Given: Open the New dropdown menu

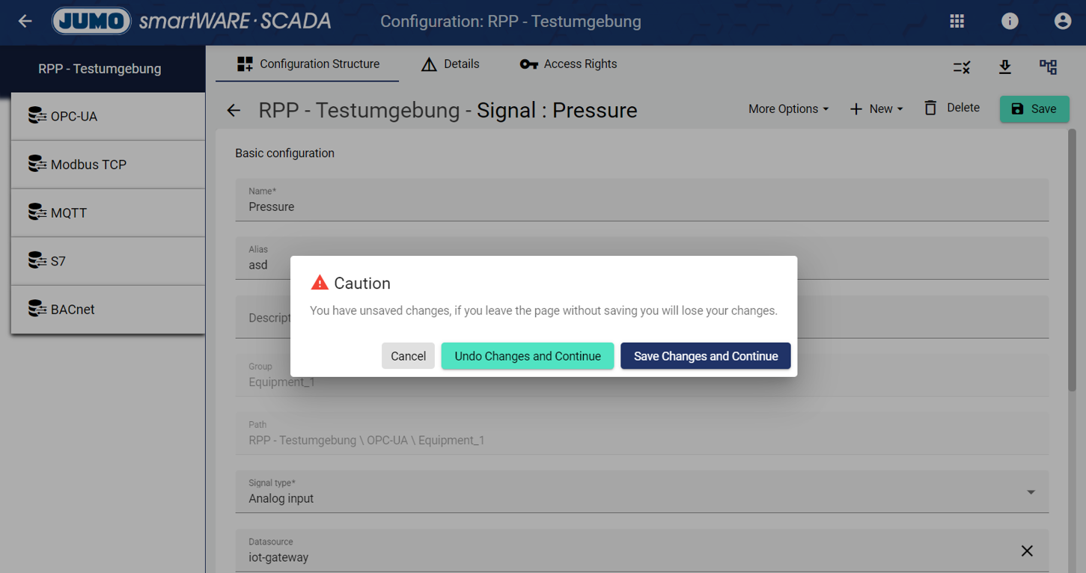Looking at the screenshot, I should point(876,109).
